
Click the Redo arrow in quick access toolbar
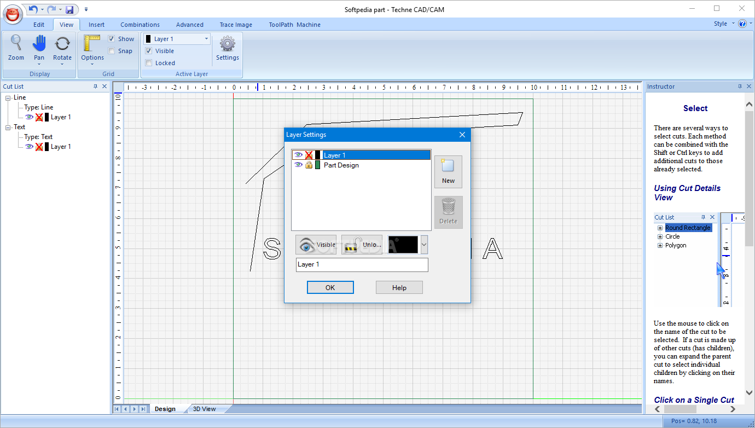tap(51, 9)
